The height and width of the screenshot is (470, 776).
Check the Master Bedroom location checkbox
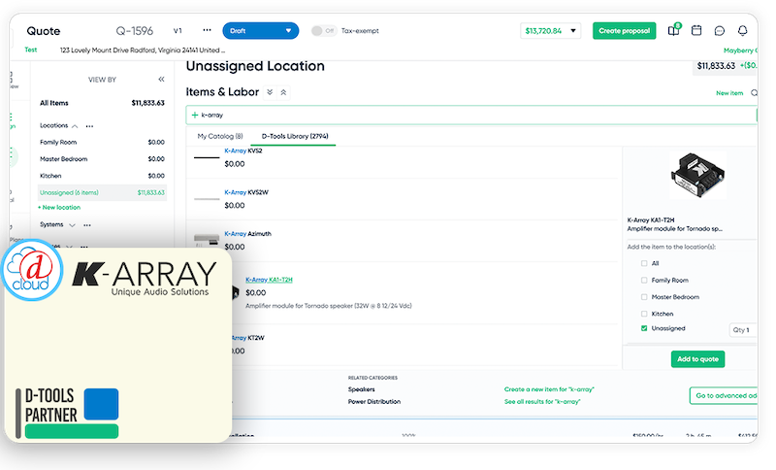tap(644, 297)
